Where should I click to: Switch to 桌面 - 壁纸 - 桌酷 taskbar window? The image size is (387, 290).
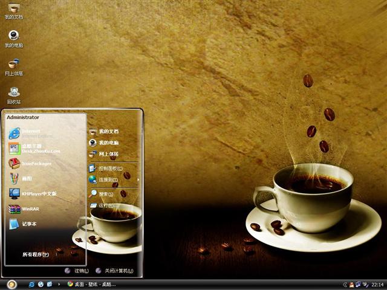(91, 285)
